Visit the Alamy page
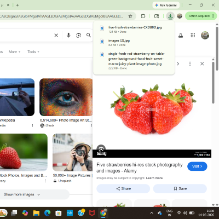219x219 pixels. point(197,166)
